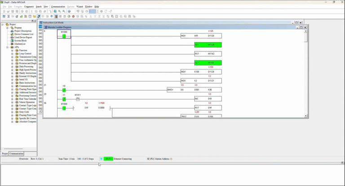Toggle the highlighted ladder monitoring toolbar icon
The image size is (345, 186).
[56, 17]
